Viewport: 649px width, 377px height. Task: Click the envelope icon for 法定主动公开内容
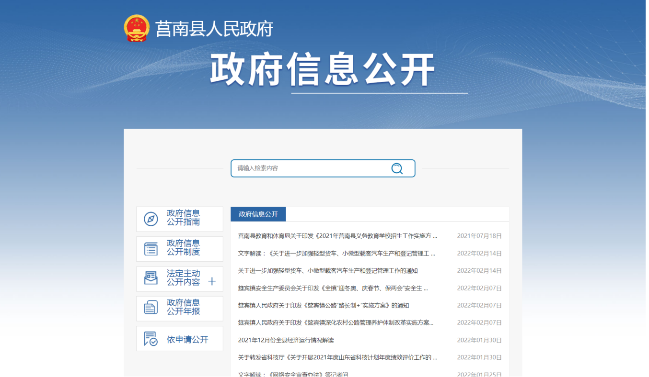pos(151,278)
